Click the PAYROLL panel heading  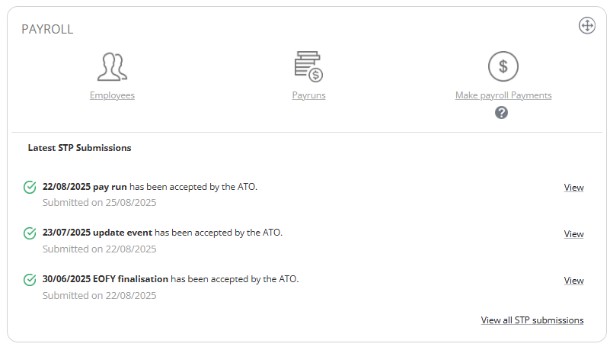[x=47, y=29]
